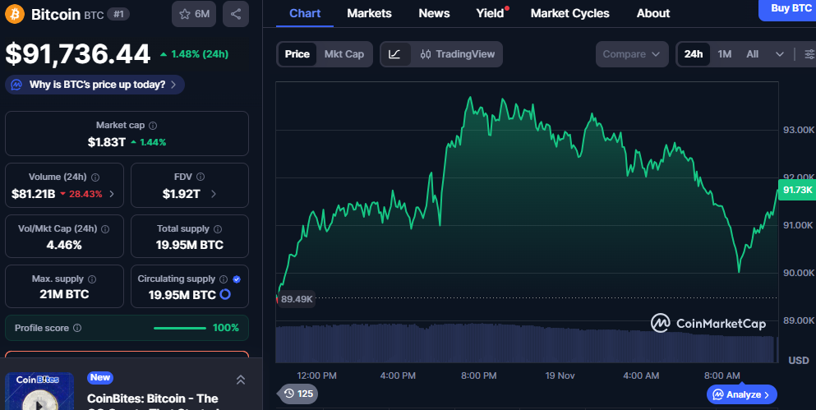Click 'Why is BTC's price up today?'
Image resolution: width=816 pixels, height=410 pixels.
[x=95, y=85]
